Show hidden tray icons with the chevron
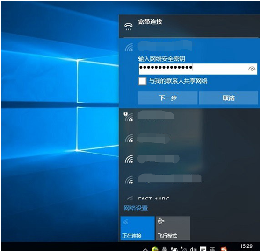Screen dimensions: 261x252 coord(145,249)
